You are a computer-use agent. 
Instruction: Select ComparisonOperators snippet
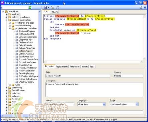pyautogui.click(x=28, y=37)
